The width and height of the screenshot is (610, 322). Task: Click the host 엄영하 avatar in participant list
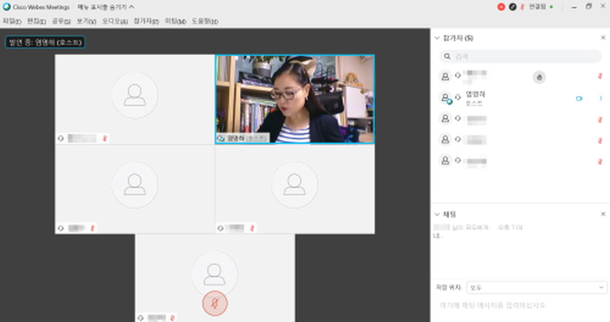point(445,97)
